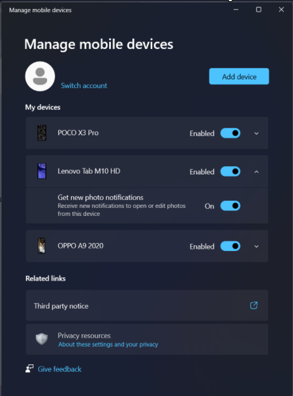Open Third party notice external link icon
Viewport: 293px width, 396px height.
click(254, 305)
